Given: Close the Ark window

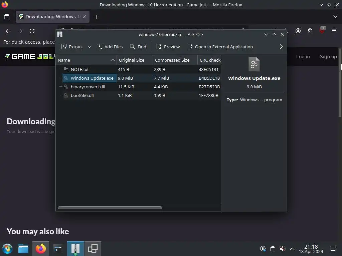Looking at the screenshot, I should pos(282,34).
